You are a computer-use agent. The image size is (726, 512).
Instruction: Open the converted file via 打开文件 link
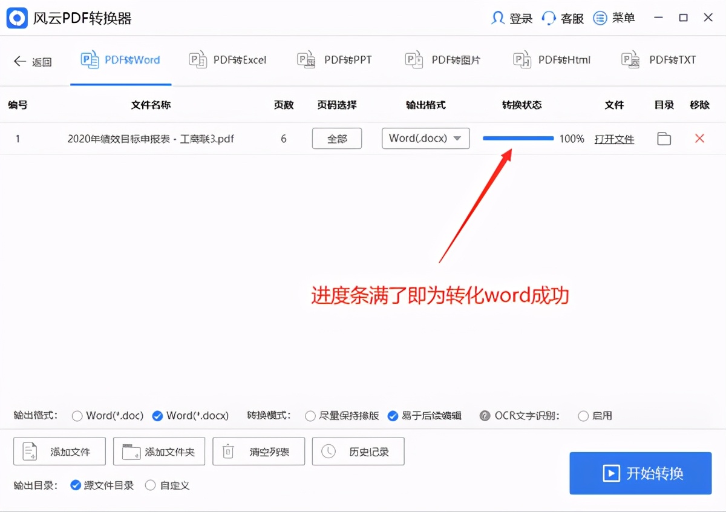tap(614, 139)
